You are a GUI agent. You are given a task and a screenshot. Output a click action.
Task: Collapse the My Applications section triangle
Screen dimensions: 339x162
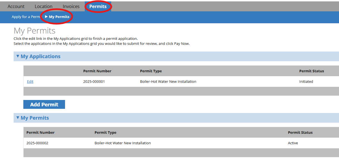(18, 56)
